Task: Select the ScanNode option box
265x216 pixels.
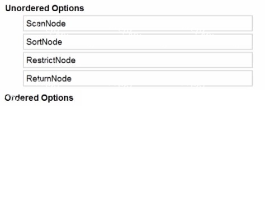Action: pyautogui.click(x=138, y=24)
